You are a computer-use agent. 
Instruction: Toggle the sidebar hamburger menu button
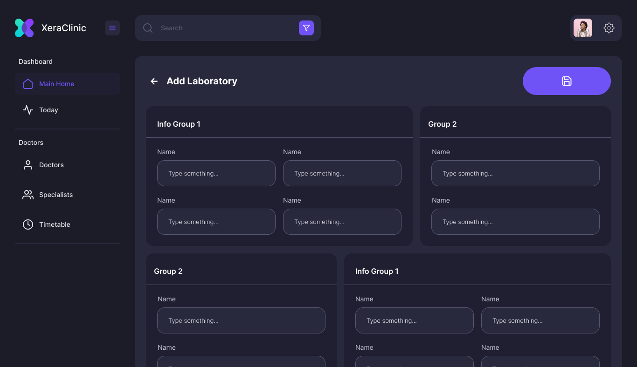pyautogui.click(x=112, y=28)
